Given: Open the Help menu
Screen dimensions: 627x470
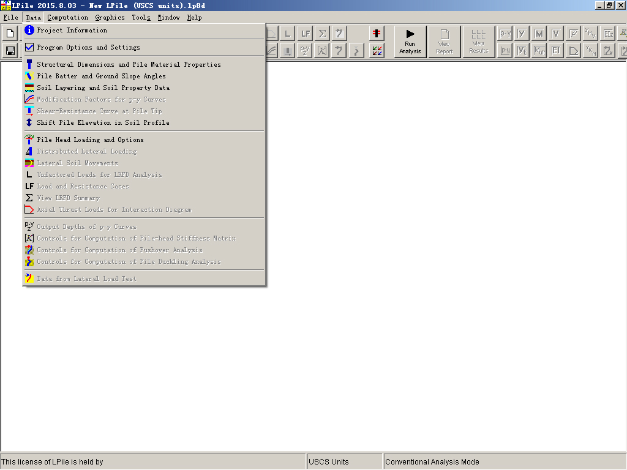Looking at the screenshot, I should [194, 18].
